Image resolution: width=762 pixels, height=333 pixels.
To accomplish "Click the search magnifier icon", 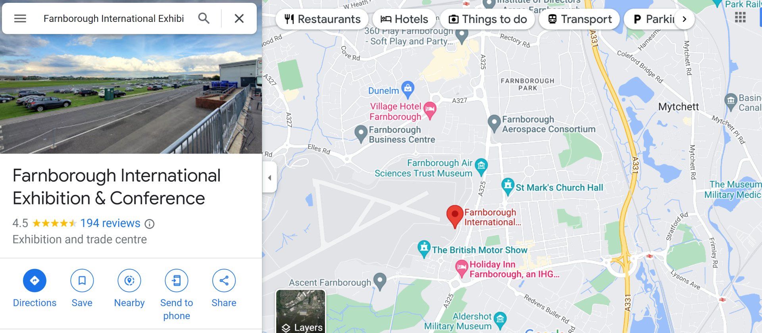I will 204,18.
